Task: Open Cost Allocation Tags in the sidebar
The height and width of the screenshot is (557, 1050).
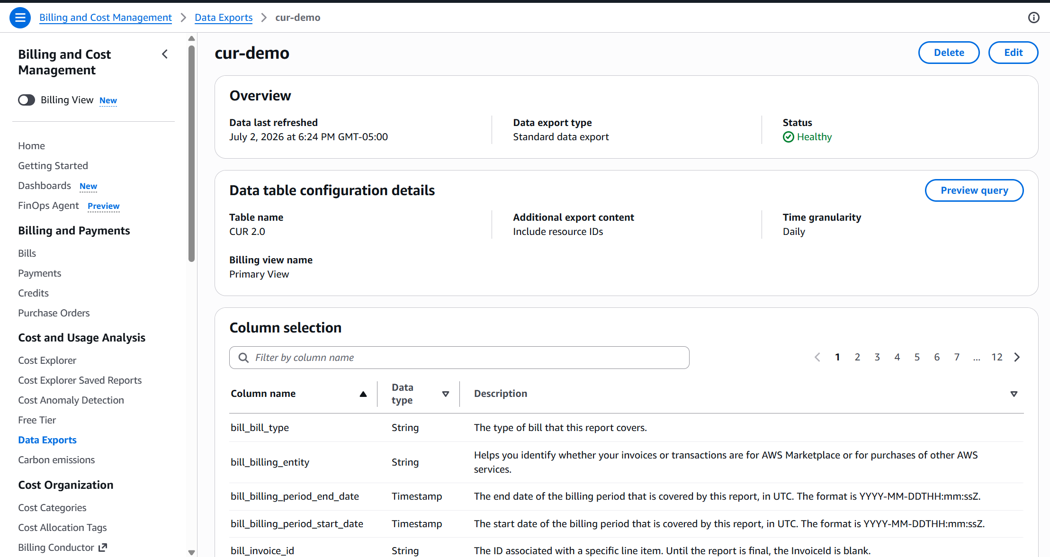Action: point(63,528)
